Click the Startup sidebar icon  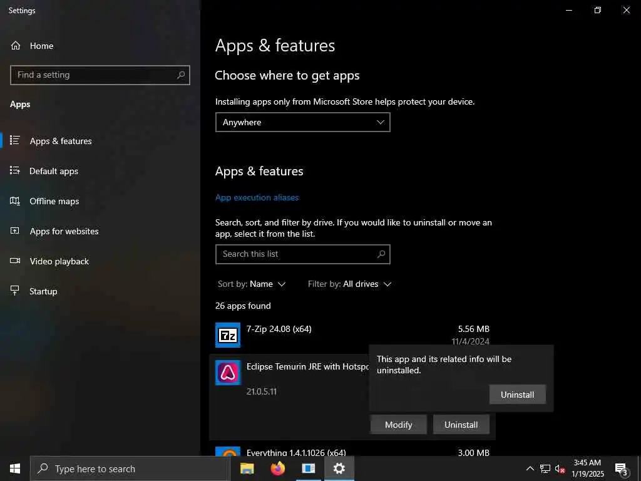(x=15, y=291)
